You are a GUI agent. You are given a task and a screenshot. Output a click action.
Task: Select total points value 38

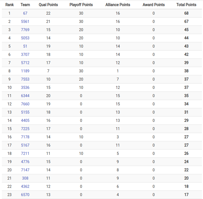click(x=186, y=71)
